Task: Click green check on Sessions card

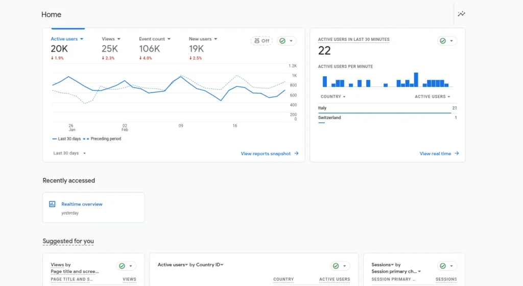Action: click(x=443, y=266)
